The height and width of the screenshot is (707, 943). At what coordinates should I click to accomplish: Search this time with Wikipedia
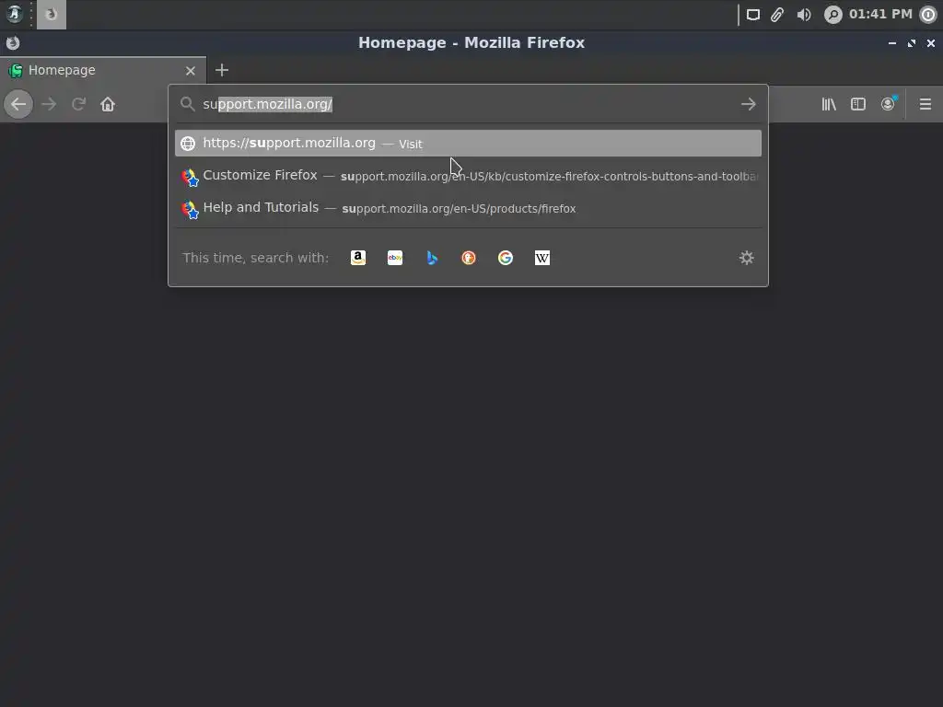[x=542, y=258]
